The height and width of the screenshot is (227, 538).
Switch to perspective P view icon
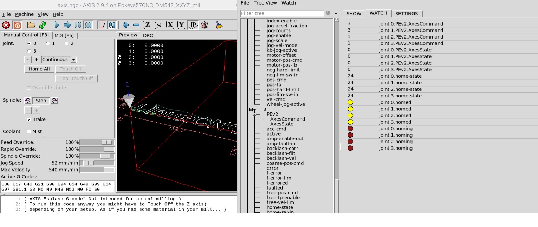[193, 25]
